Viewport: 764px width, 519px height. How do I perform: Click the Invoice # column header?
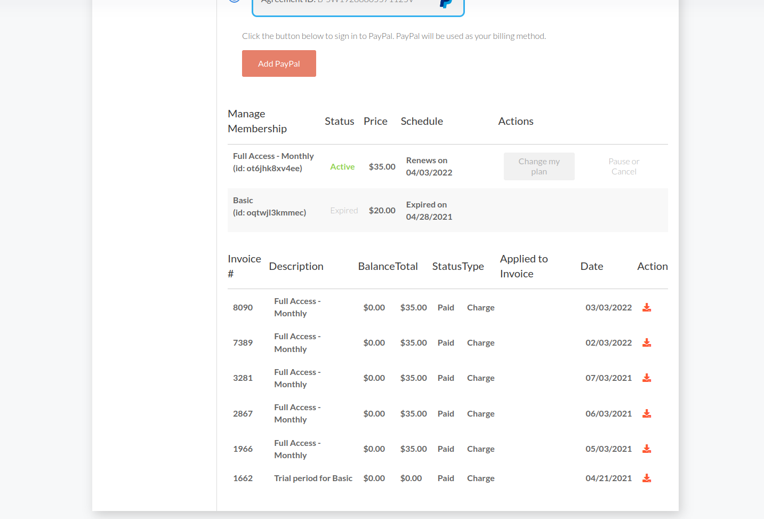click(x=244, y=266)
